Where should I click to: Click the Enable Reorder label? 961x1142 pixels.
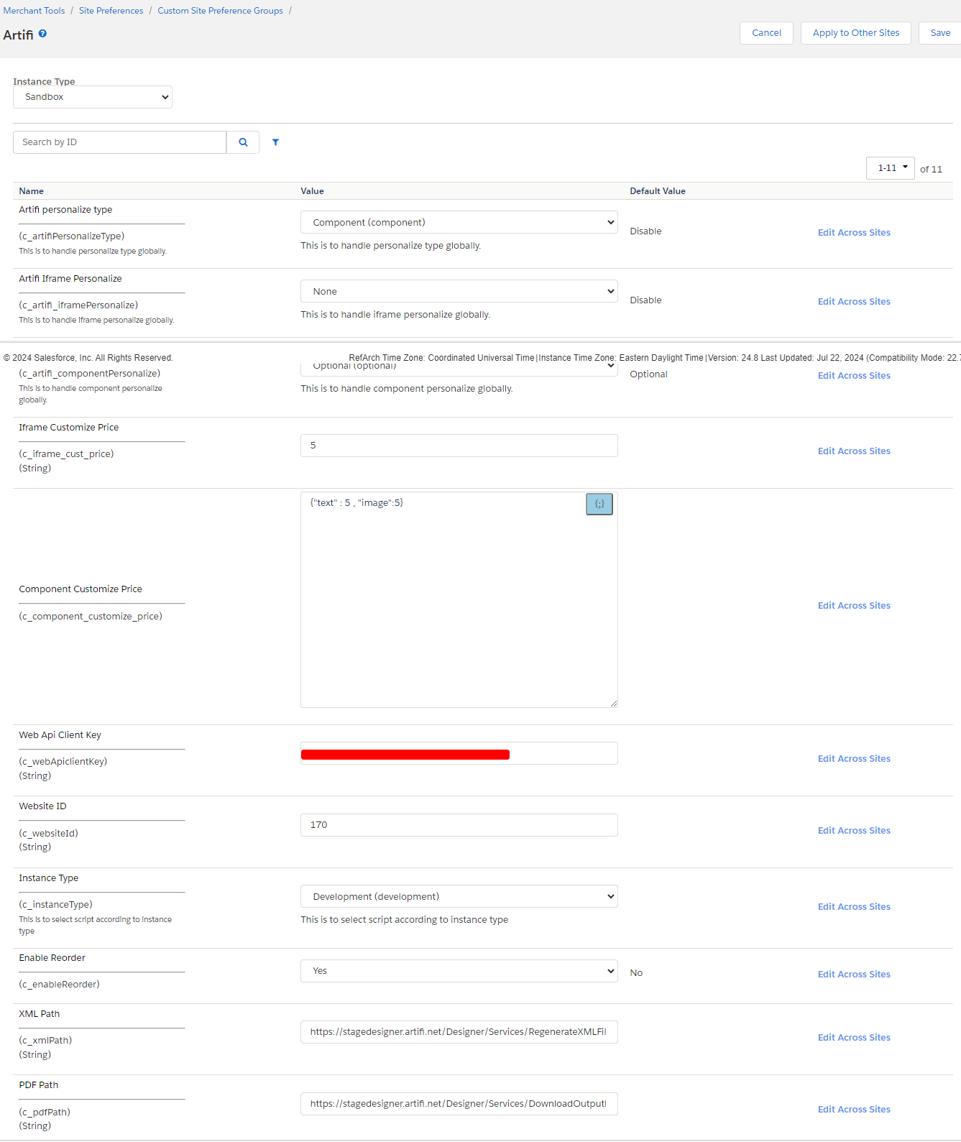tap(52, 958)
